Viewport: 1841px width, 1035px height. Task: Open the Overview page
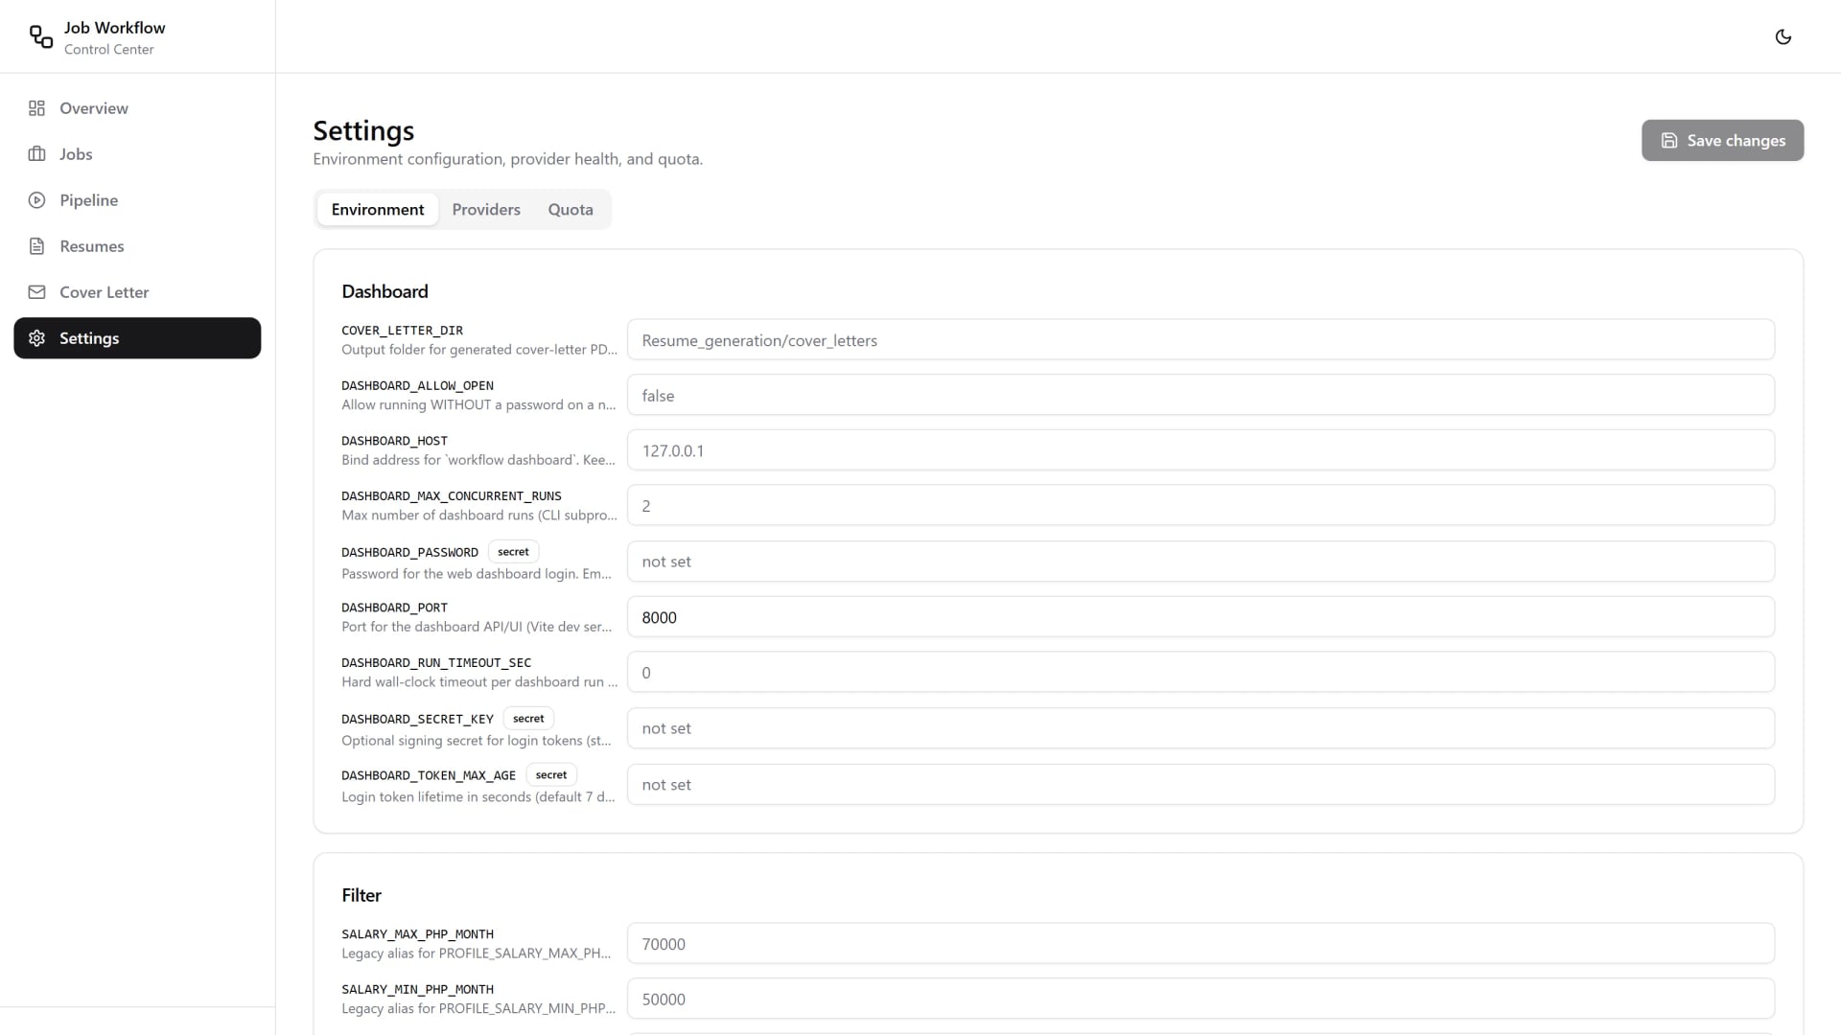137,108
